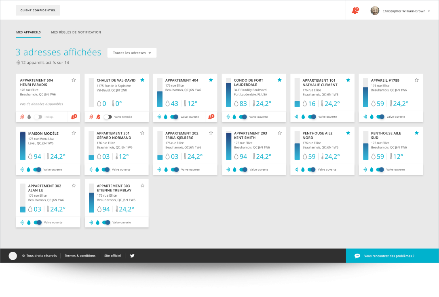Remove favorite star from Penthouse Aile Sud
The height and width of the screenshot is (297, 439).
(x=417, y=133)
